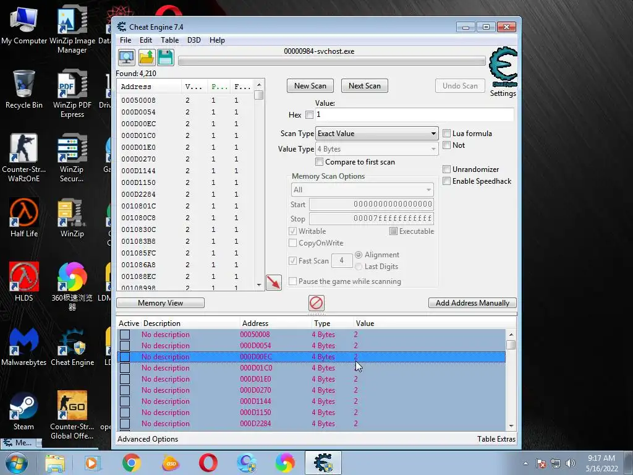Activate checkbox for address 00050008

[125, 335]
